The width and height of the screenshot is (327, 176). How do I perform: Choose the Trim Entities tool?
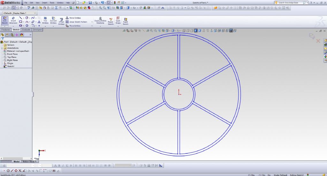(x=45, y=20)
